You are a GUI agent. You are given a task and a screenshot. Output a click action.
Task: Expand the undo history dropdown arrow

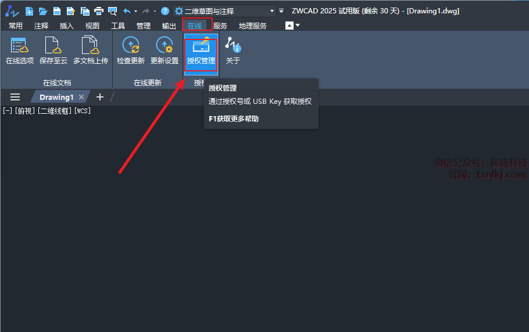point(135,11)
